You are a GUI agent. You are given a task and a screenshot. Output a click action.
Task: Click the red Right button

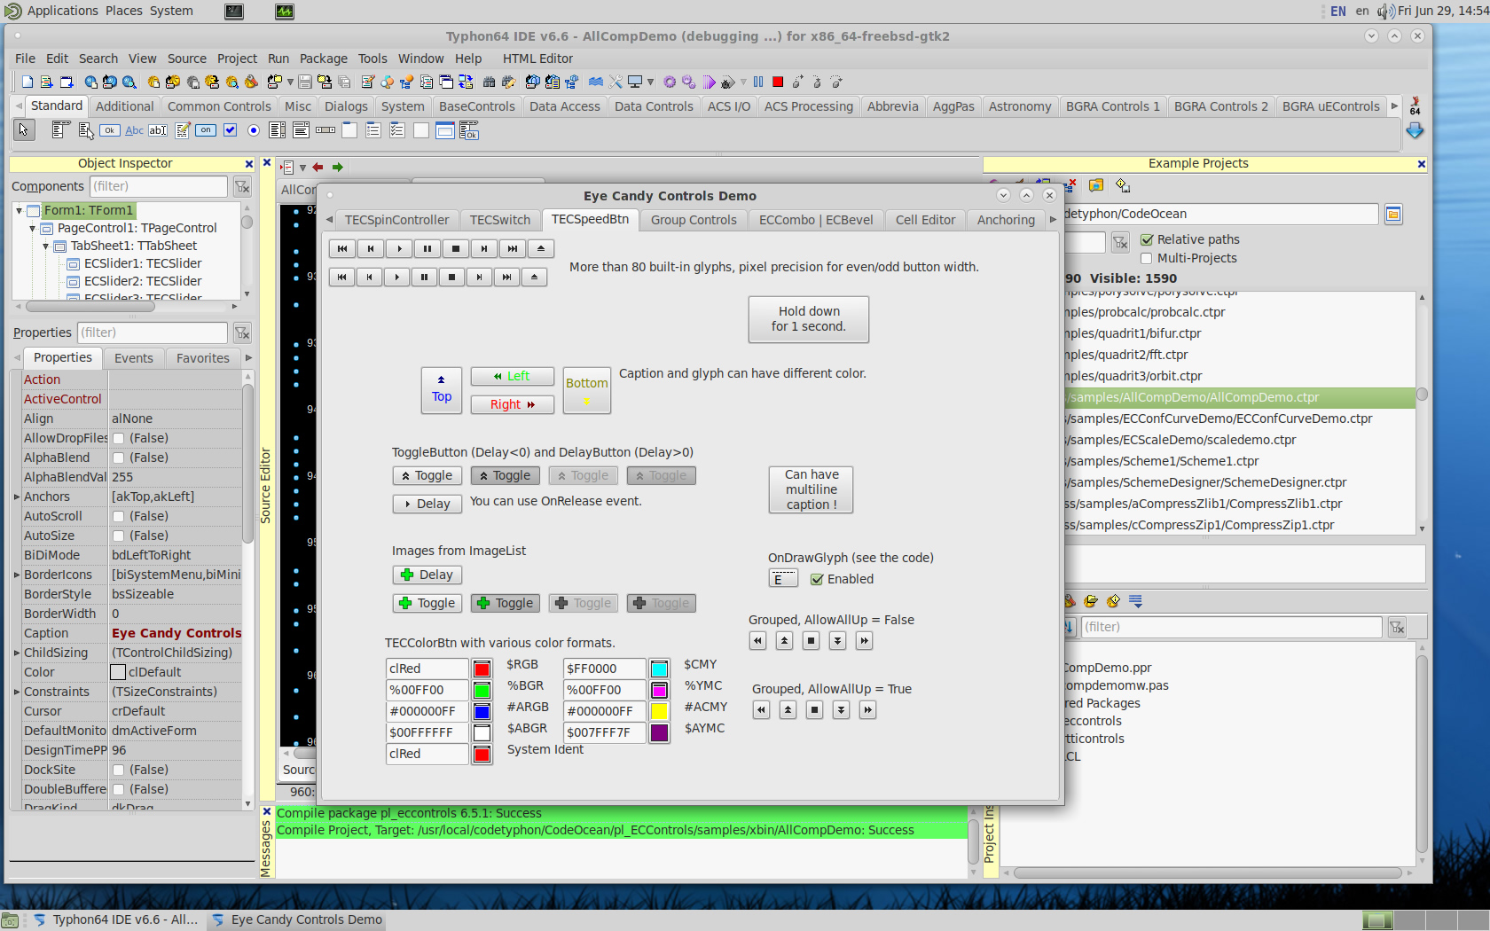click(x=513, y=404)
